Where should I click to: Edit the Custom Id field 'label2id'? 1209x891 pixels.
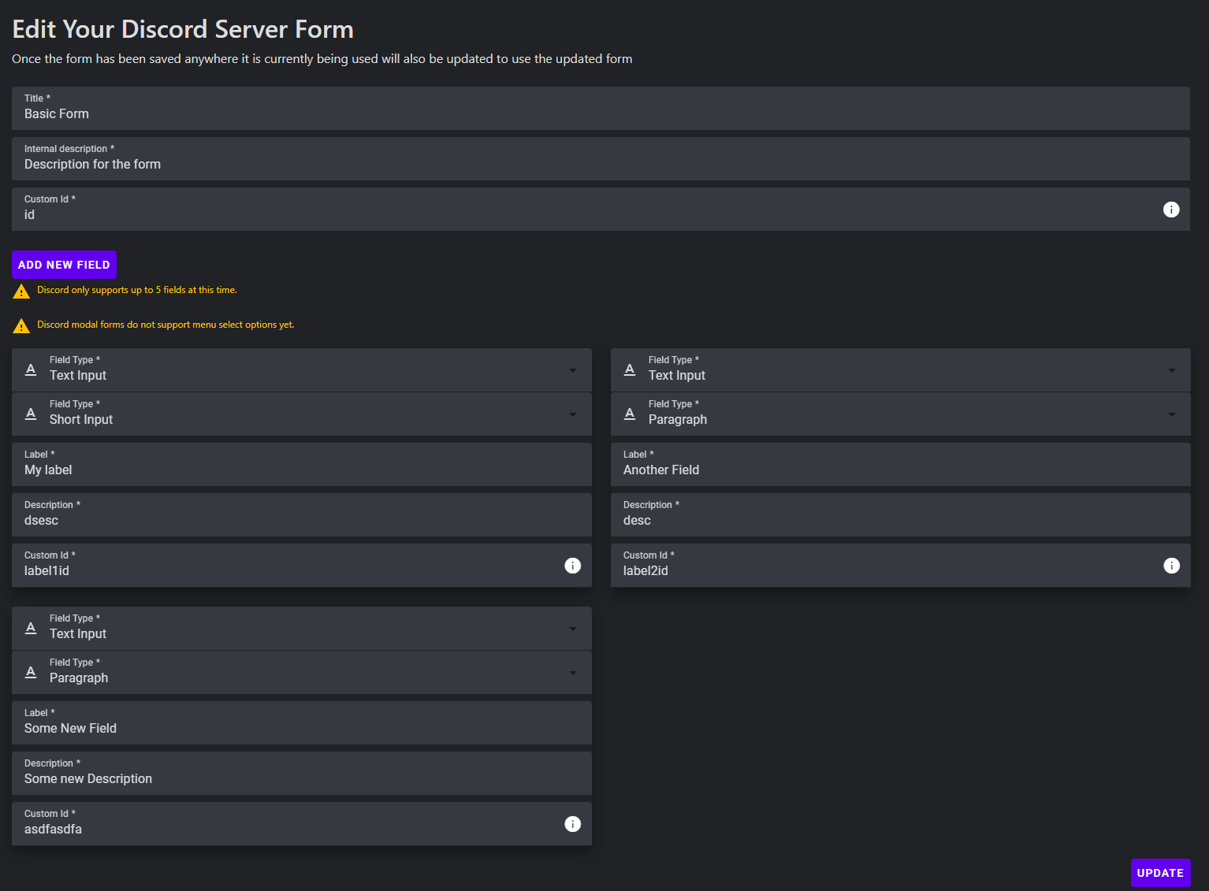coord(901,566)
